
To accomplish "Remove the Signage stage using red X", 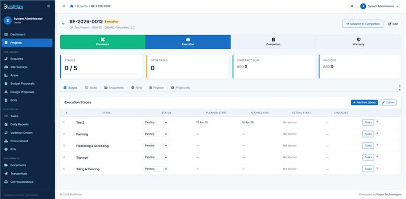I will (377, 157).
